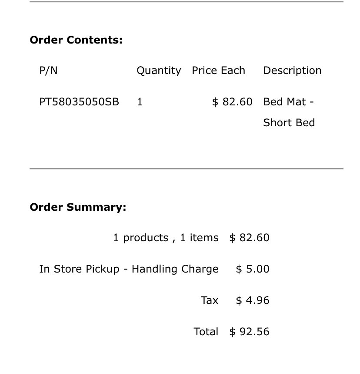Click the Bed Mat - Short Bed description
Screen dimensions: 360x374
pos(289,112)
